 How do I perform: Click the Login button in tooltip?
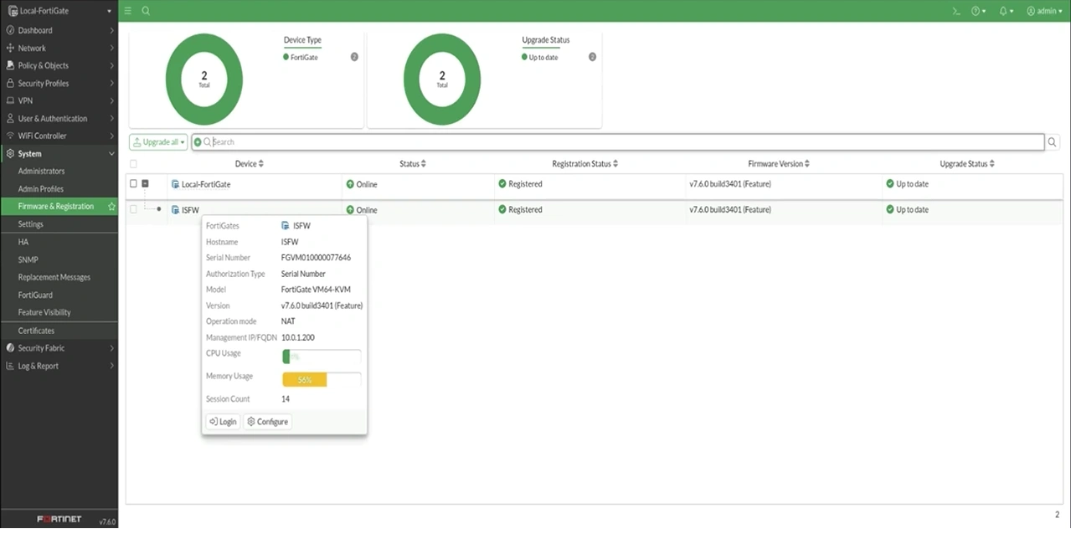[x=223, y=422]
